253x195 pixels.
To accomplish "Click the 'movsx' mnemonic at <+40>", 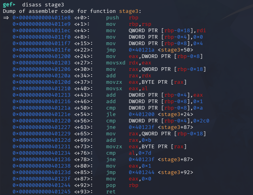I will (114, 89).
